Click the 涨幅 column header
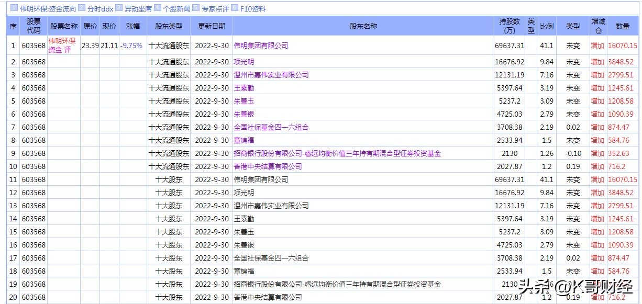Screen dimensions: 642x304 coord(133,26)
